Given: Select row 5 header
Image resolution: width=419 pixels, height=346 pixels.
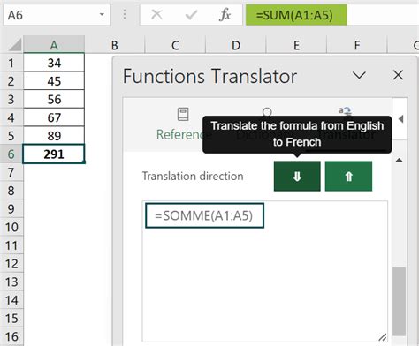Looking at the screenshot, I should click(11, 136).
